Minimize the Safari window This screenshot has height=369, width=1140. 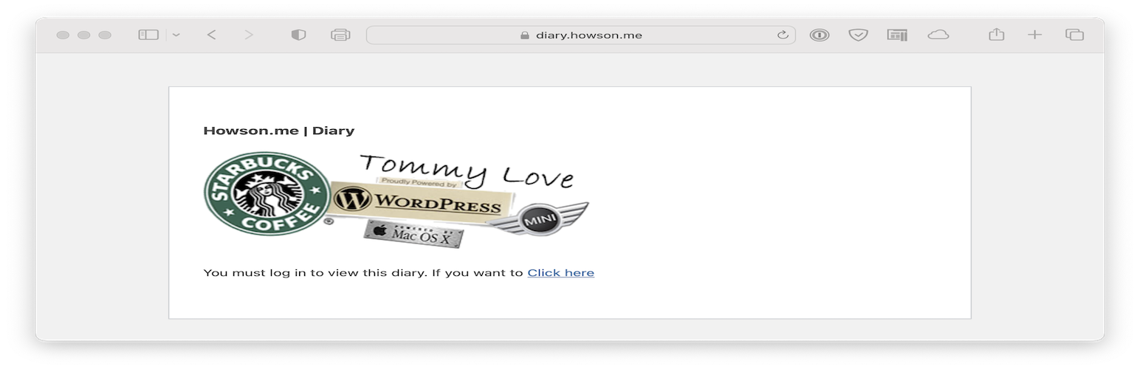point(83,35)
